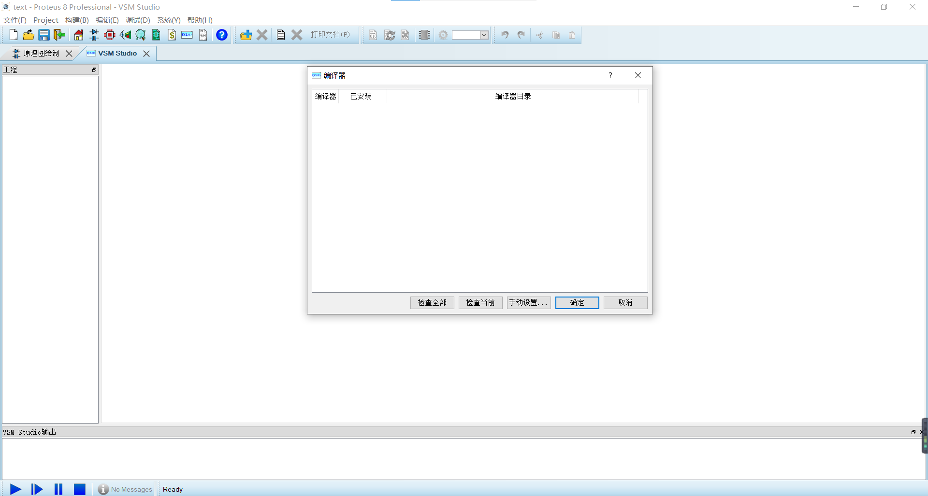
Task: Open the 文件(F) menu
Action: click(x=15, y=20)
